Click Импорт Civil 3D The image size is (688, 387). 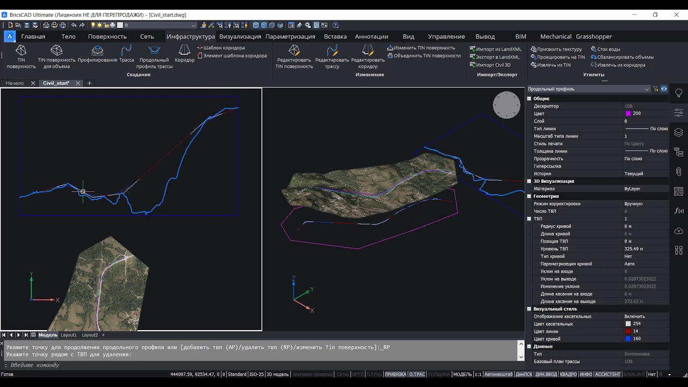pyautogui.click(x=490, y=65)
